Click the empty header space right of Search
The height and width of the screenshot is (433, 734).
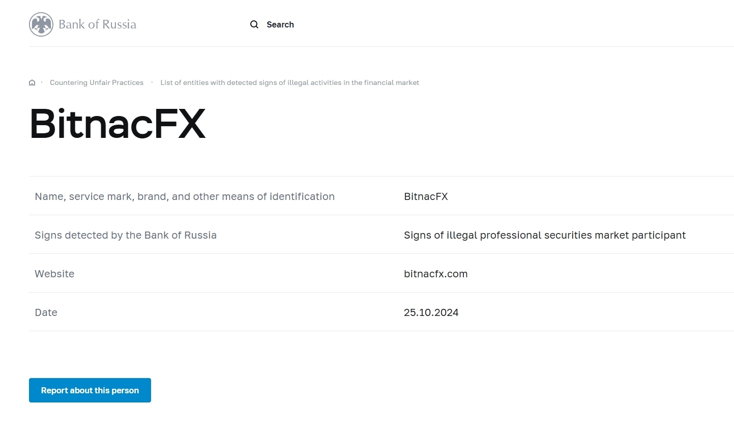coord(509,24)
